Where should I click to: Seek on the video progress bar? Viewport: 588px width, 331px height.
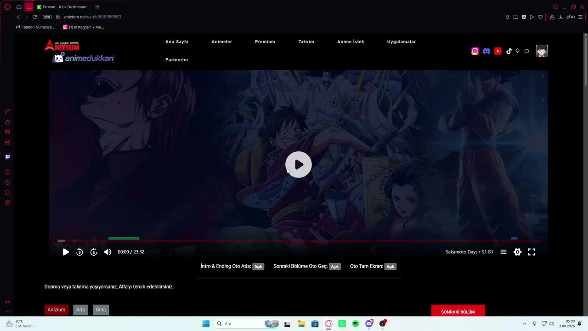click(x=299, y=240)
